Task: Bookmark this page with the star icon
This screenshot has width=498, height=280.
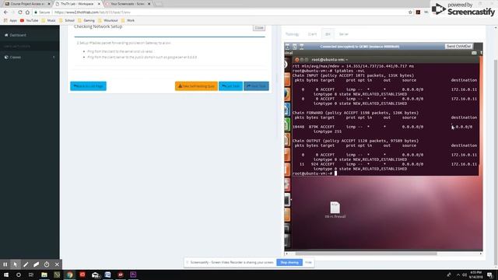Action: tap(410, 12)
